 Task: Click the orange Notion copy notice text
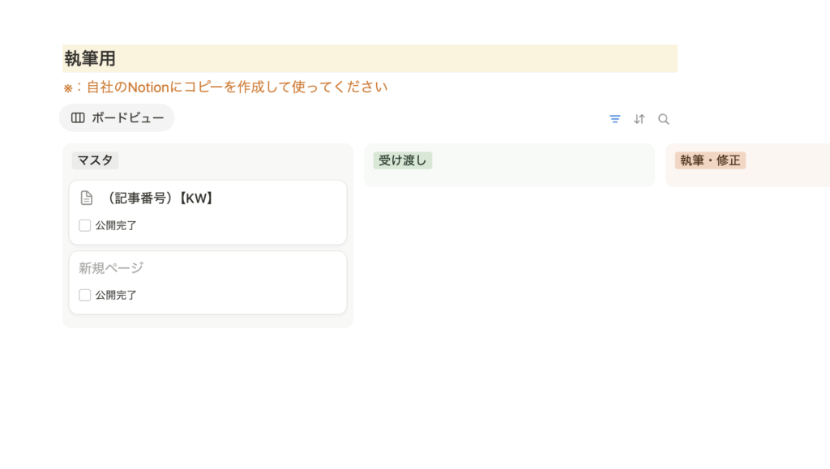click(225, 87)
